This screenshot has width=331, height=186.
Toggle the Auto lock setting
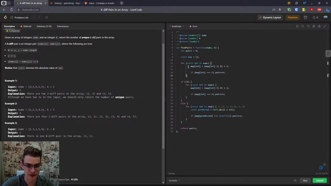pyautogui.click(x=193, y=26)
